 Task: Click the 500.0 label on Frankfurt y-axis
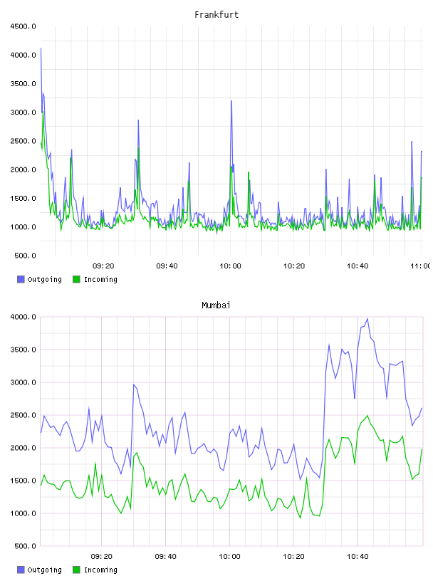pos(25,256)
